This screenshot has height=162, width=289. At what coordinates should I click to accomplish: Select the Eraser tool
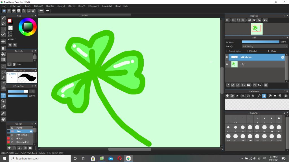click(x=3, y=24)
